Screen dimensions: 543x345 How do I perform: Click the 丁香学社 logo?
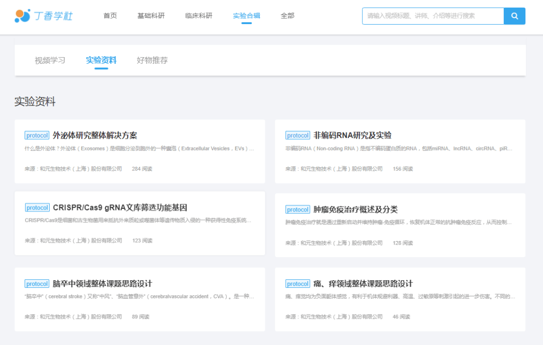coord(44,16)
